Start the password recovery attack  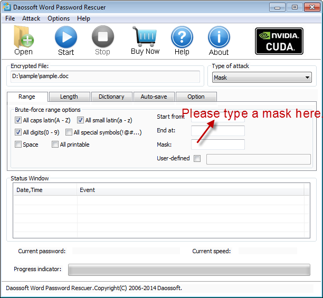pos(66,41)
